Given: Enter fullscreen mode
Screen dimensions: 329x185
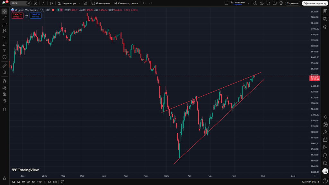Looking at the screenshot, I should [x=268, y=3].
